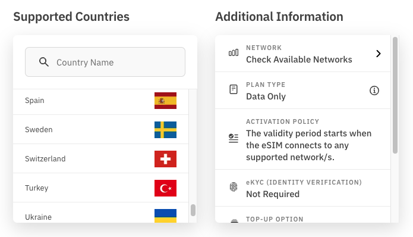Click the eKYC fingerprint icon
The height and width of the screenshot is (237, 413).
234,187
